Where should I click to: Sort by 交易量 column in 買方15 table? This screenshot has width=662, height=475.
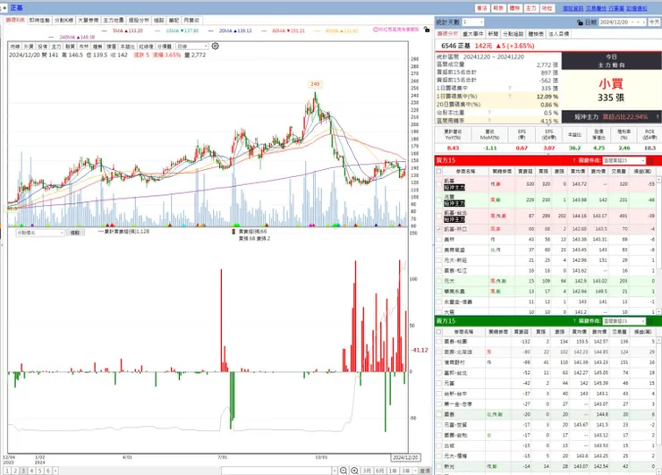(x=618, y=172)
